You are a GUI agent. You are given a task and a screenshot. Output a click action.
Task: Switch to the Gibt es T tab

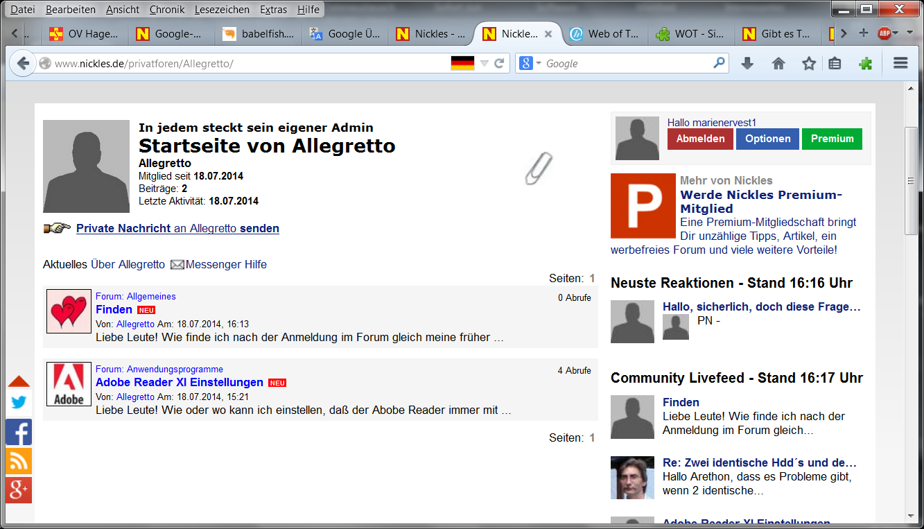point(778,33)
